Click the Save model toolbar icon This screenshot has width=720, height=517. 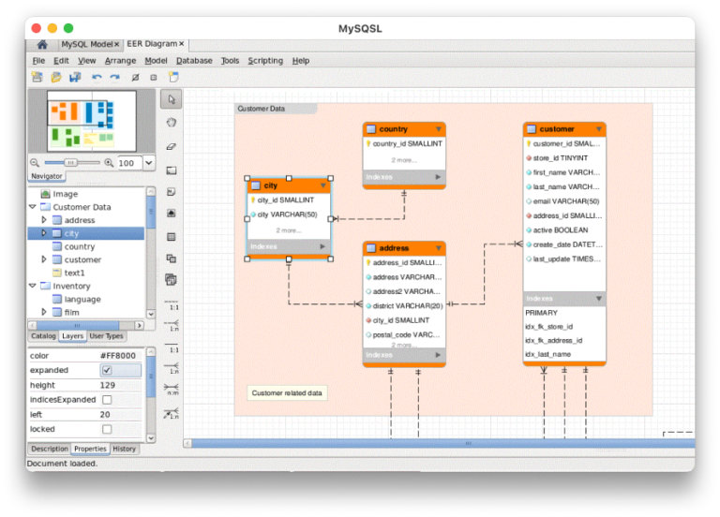(x=75, y=77)
